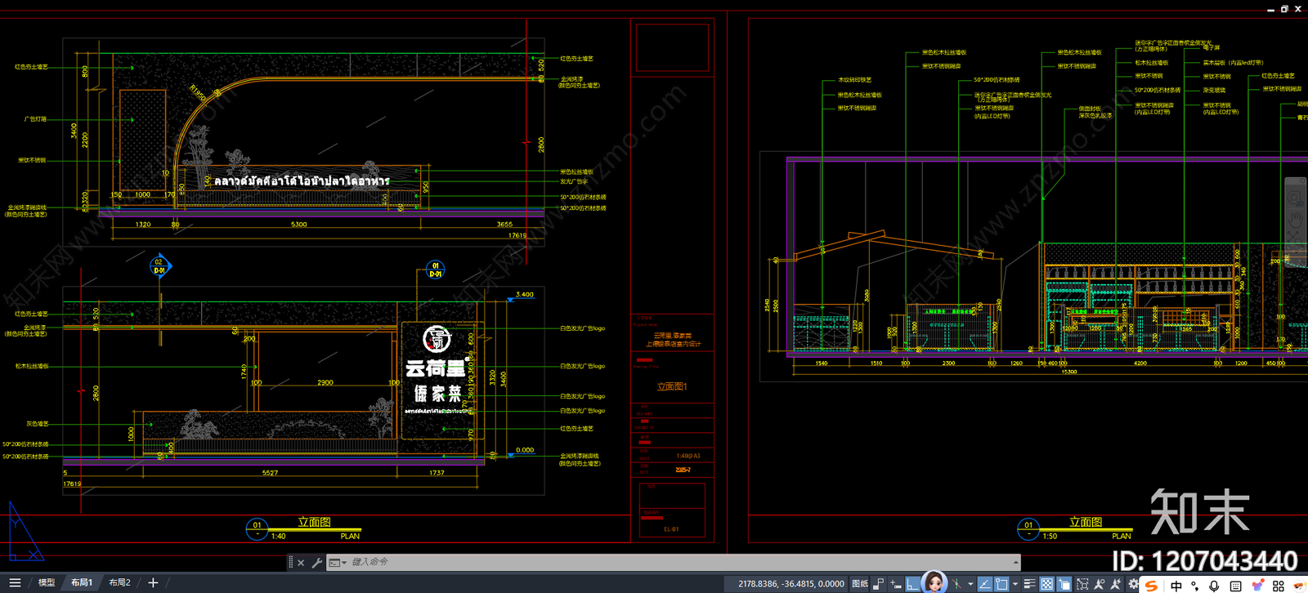1308x593 pixels.
Task: Click the 立面图1 title block text
Action: pyautogui.click(x=672, y=386)
